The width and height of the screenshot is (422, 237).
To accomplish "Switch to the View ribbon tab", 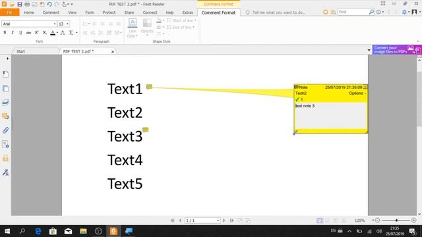I will pos(72,13).
